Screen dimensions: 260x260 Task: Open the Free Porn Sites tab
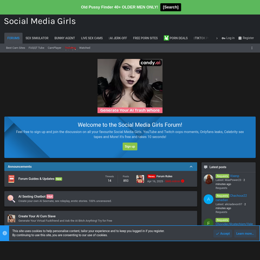click(145, 38)
